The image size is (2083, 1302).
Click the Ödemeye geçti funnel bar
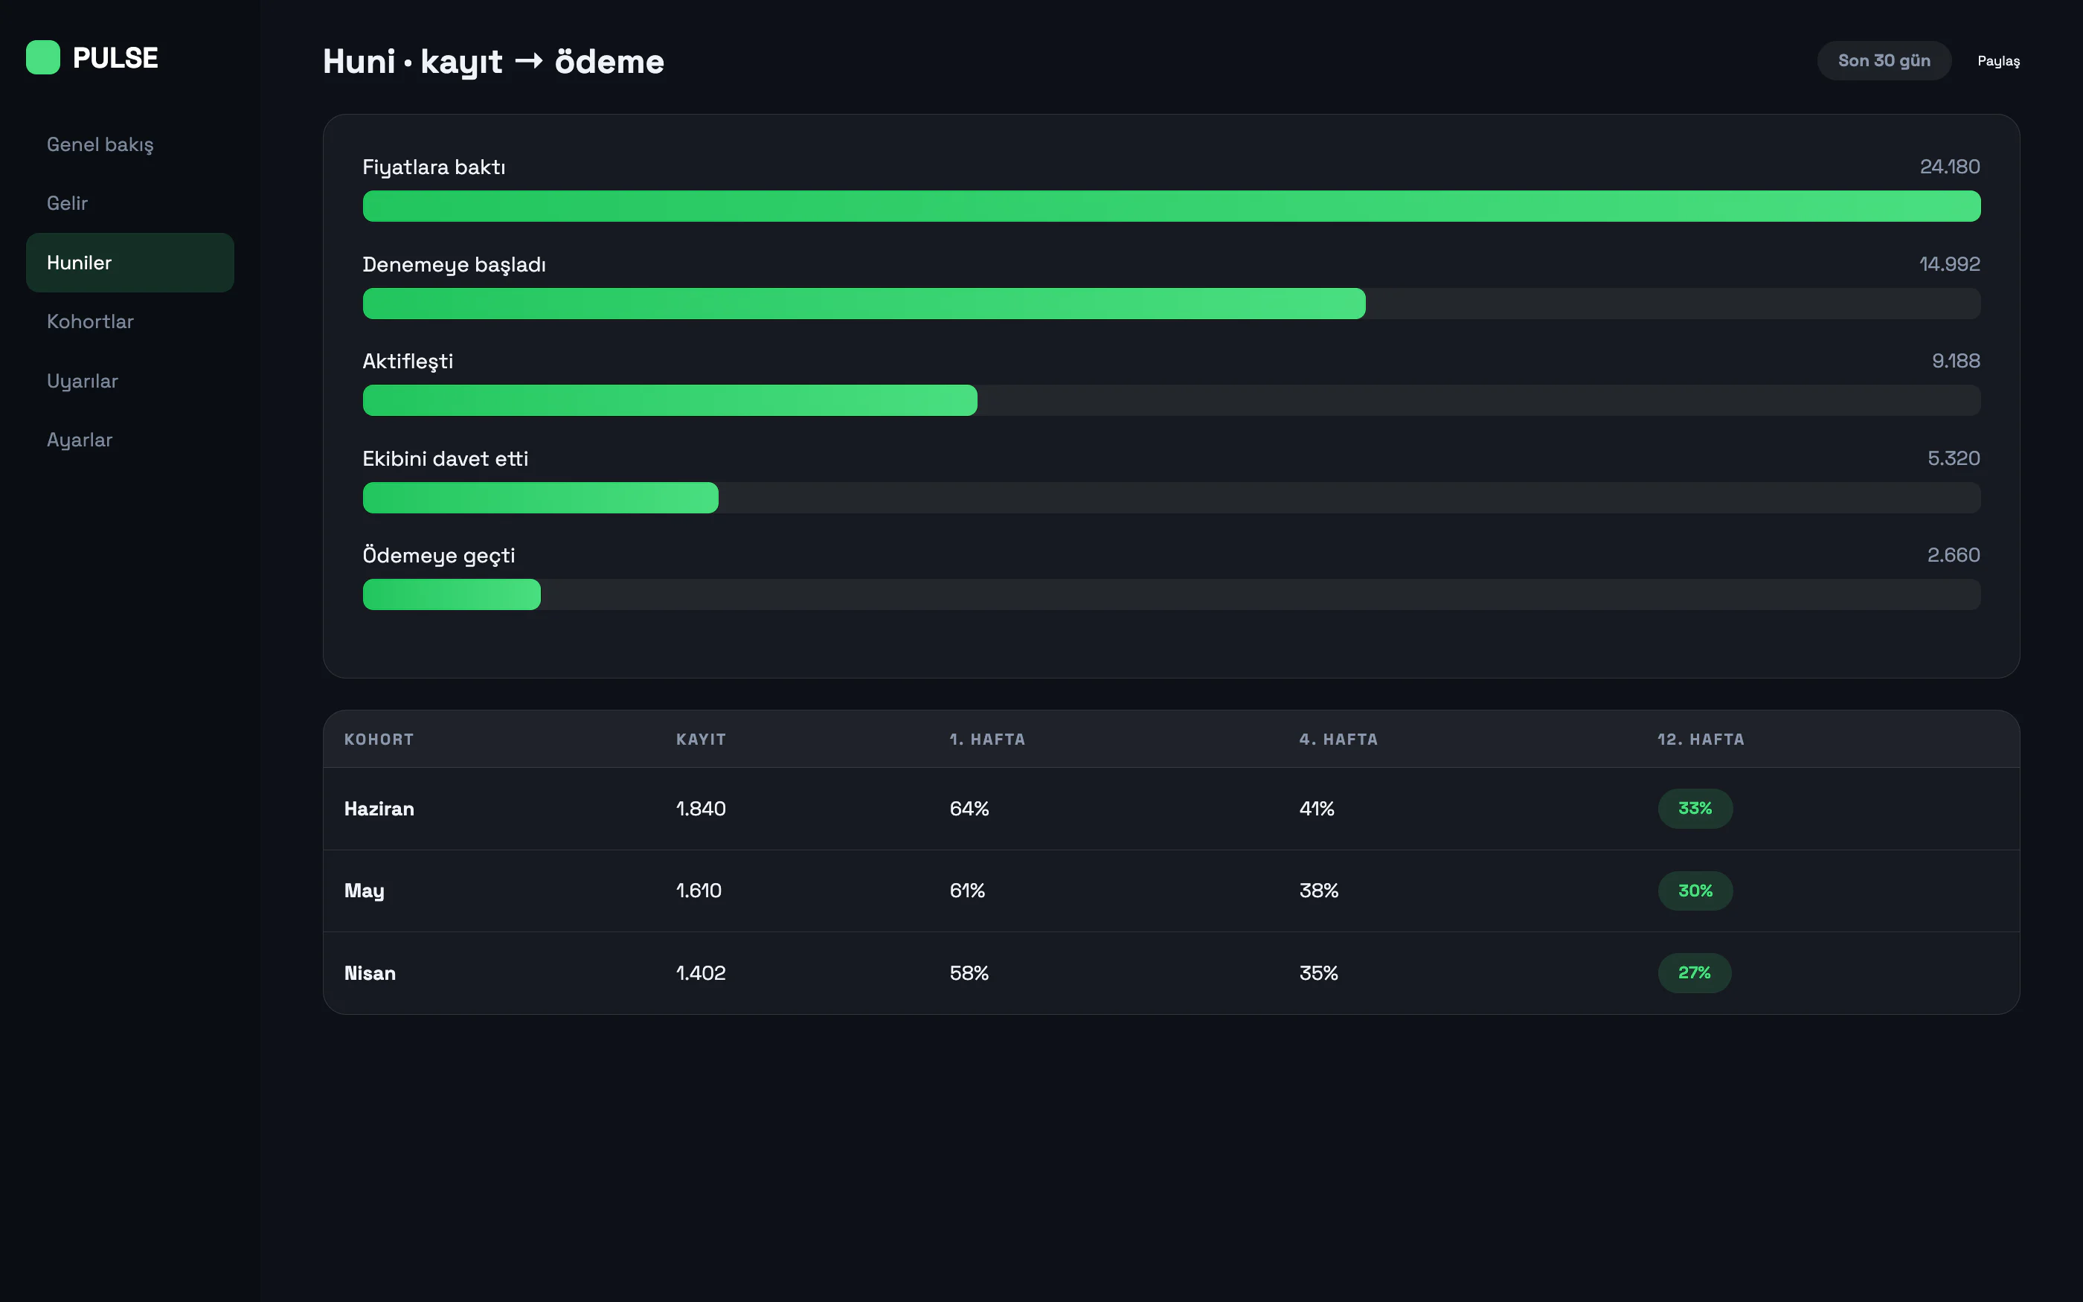[1172, 594]
